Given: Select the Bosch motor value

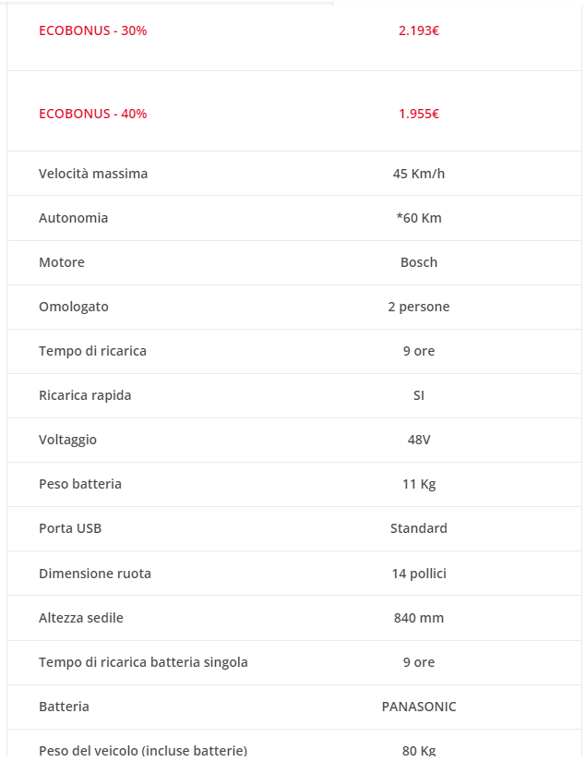Looking at the screenshot, I should click(418, 262).
